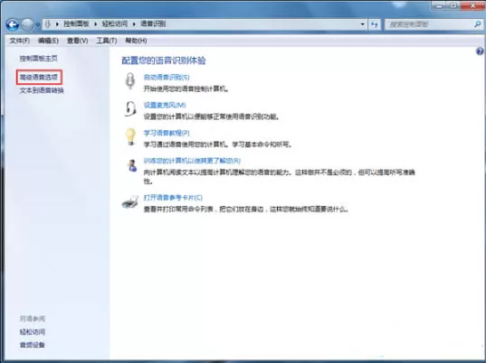Open the 音频设备 link under See also
The width and height of the screenshot is (486, 363).
(x=33, y=345)
